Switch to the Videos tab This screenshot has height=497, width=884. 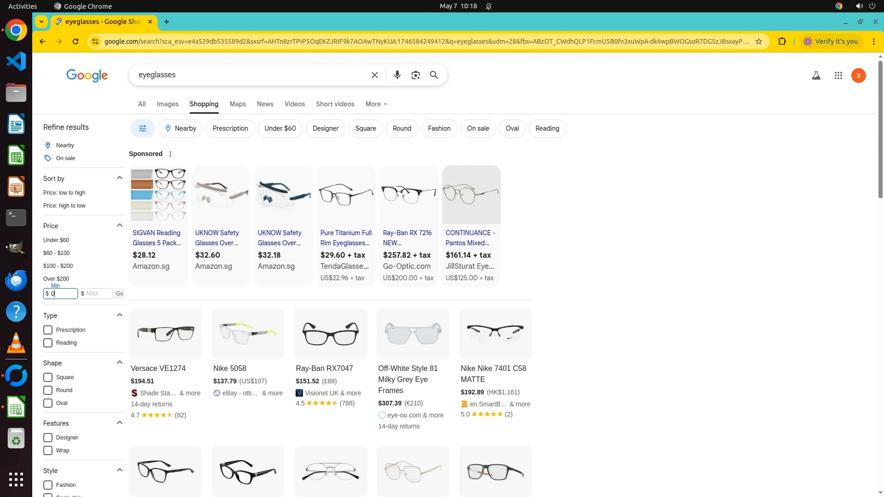click(x=295, y=104)
